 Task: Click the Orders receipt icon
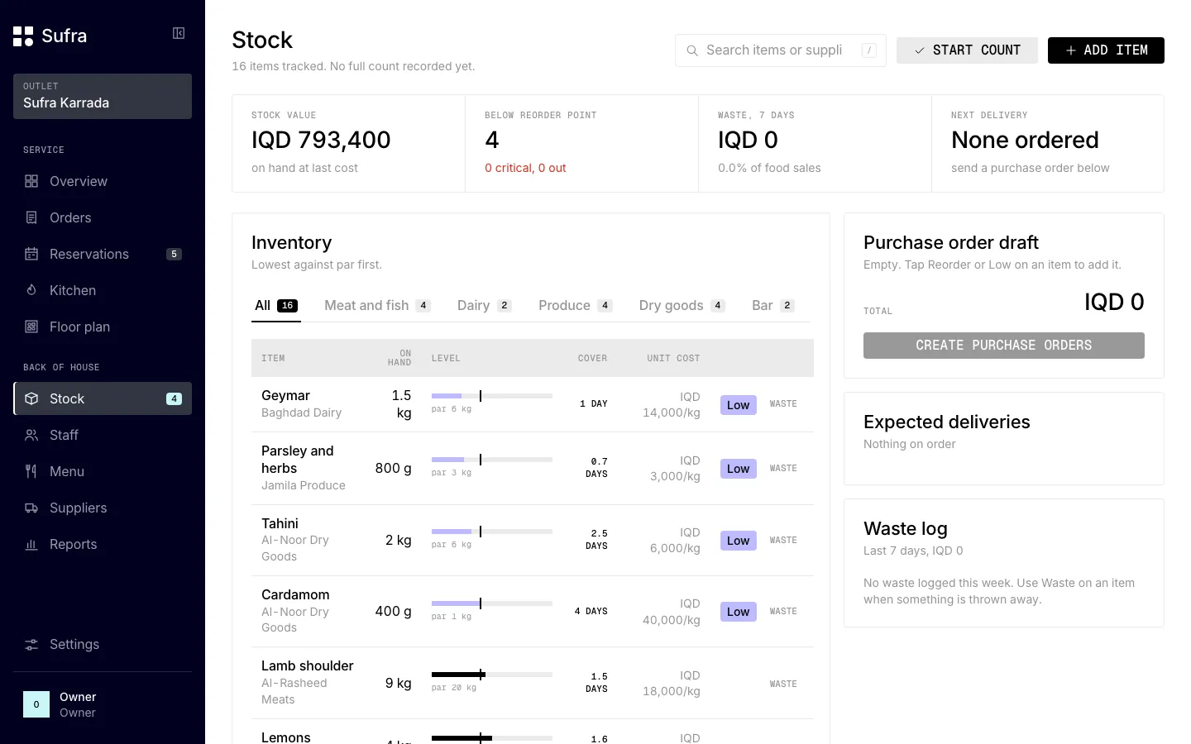pyautogui.click(x=31, y=217)
